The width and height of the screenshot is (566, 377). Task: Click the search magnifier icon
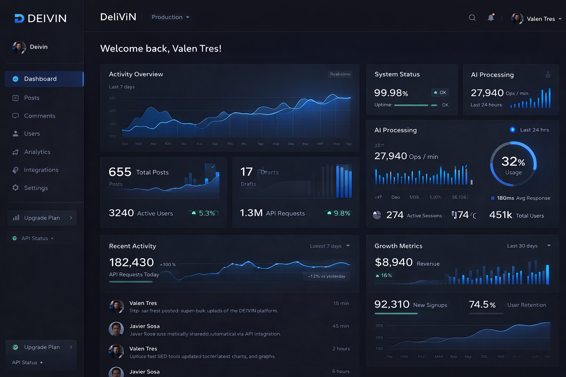[x=472, y=18]
